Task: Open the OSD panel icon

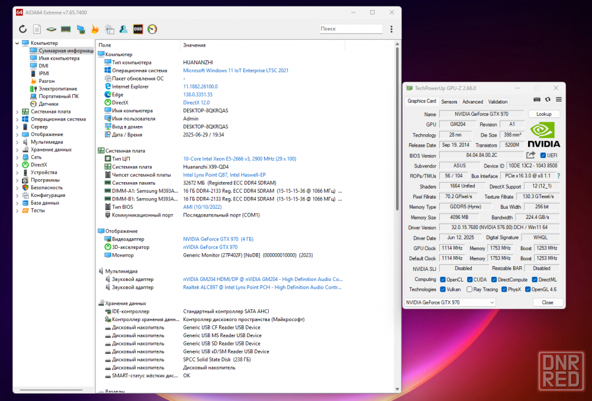Action: click(138, 29)
